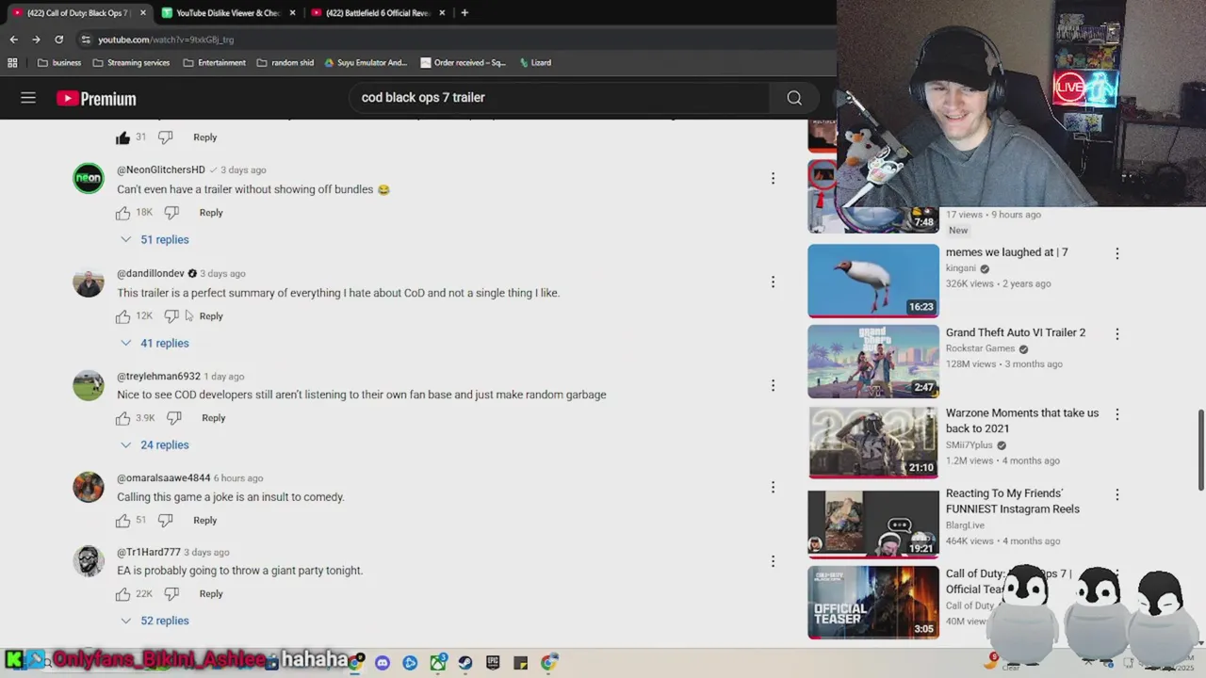Viewport: 1206px width, 678px height.
Task: Expand the 52 replies thread
Action: (155, 621)
